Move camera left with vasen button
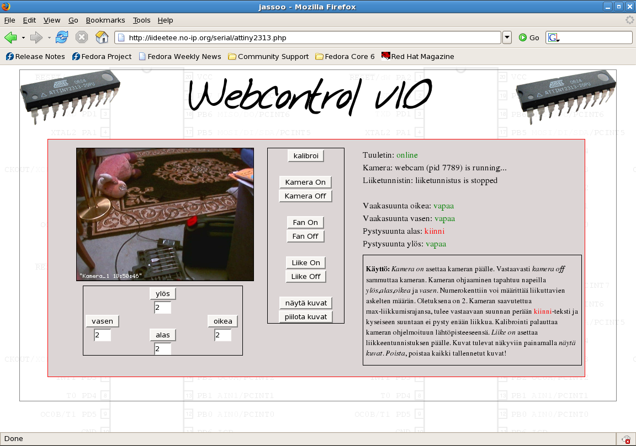 click(x=102, y=321)
